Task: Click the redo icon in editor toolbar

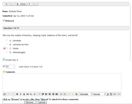Action: (x=13, y=94)
